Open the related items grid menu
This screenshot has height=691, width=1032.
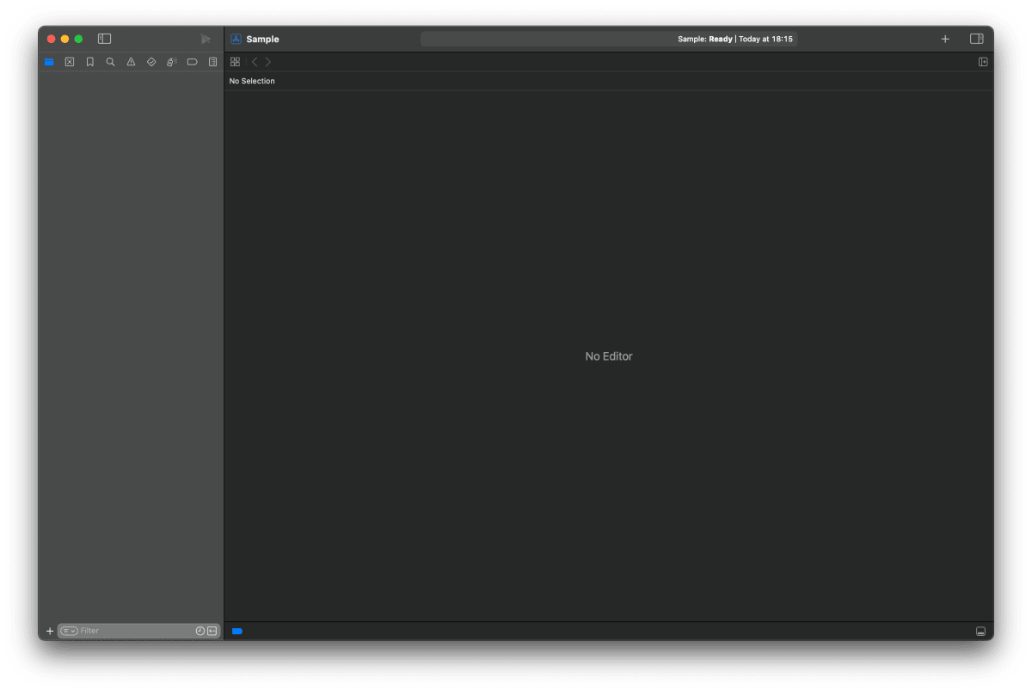click(235, 62)
